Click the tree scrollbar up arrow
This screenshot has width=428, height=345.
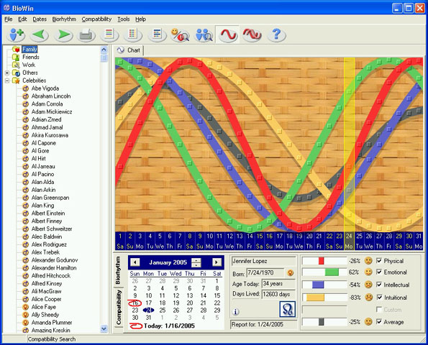(104, 50)
